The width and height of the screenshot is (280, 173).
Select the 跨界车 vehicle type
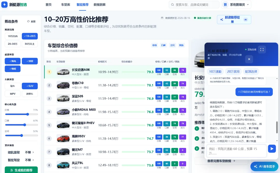point(30,94)
